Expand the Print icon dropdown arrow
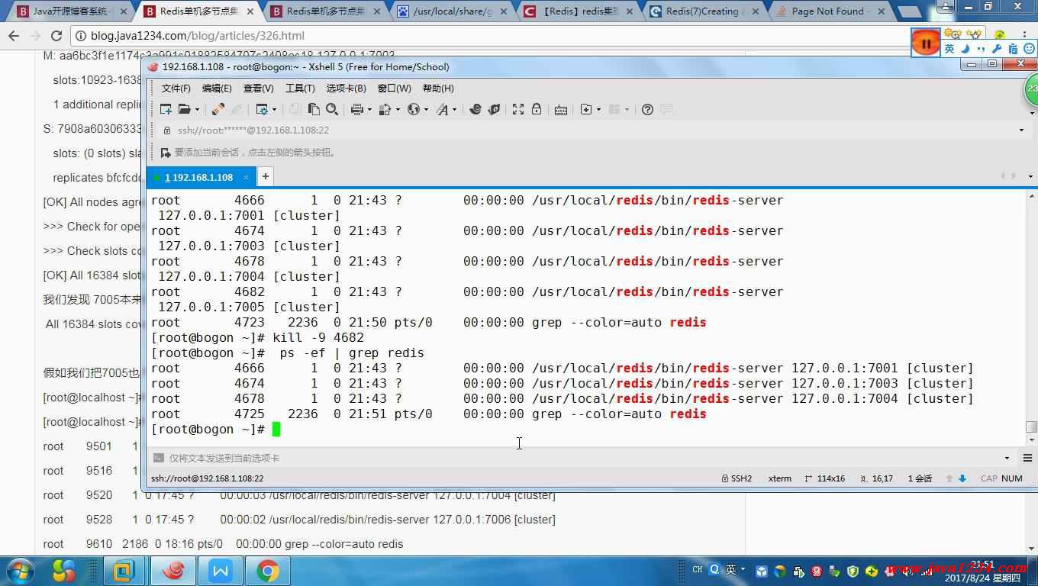This screenshot has width=1038, height=586. pos(369,110)
